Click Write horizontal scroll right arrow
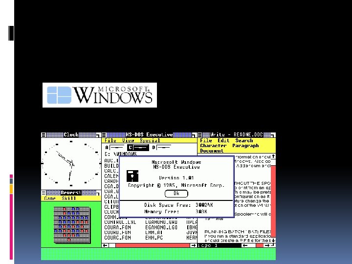352x264 pixels. 267,245
